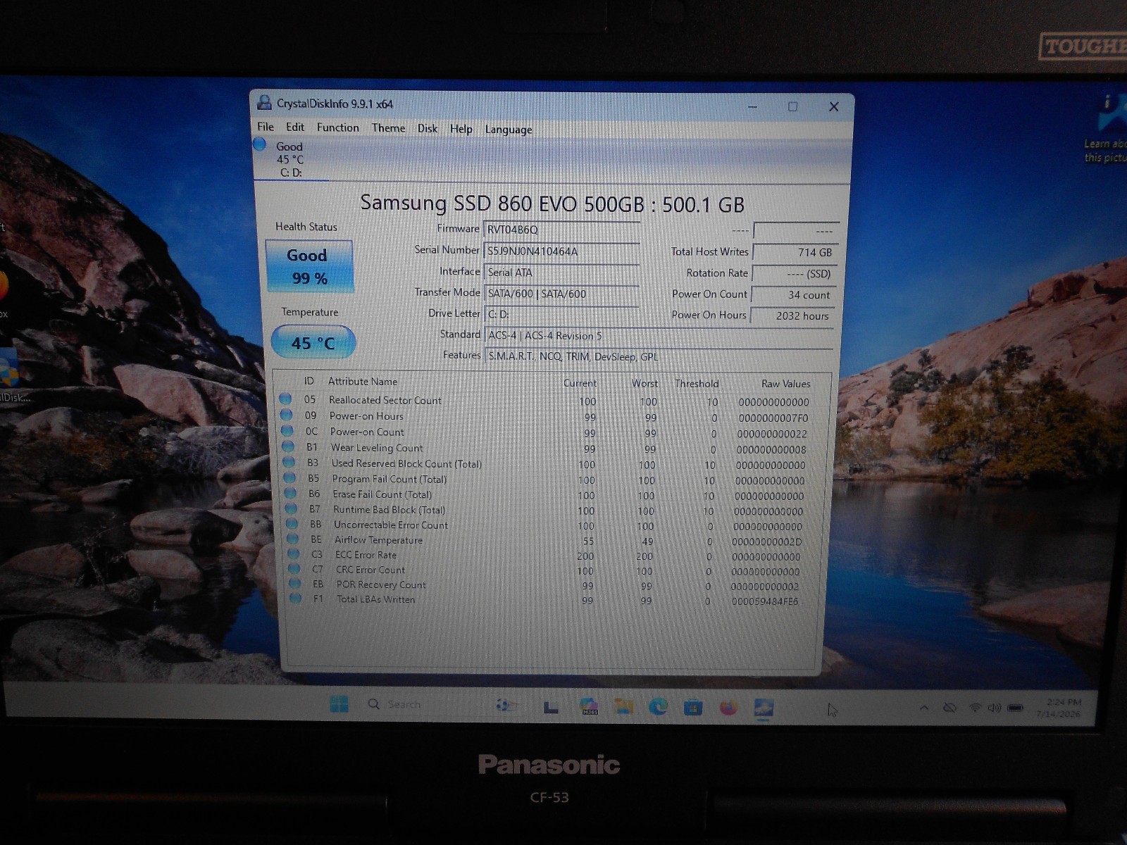Click the Power On Count value 34 count
This screenshot has height=845, width=1127.
[x=793, y=295]
